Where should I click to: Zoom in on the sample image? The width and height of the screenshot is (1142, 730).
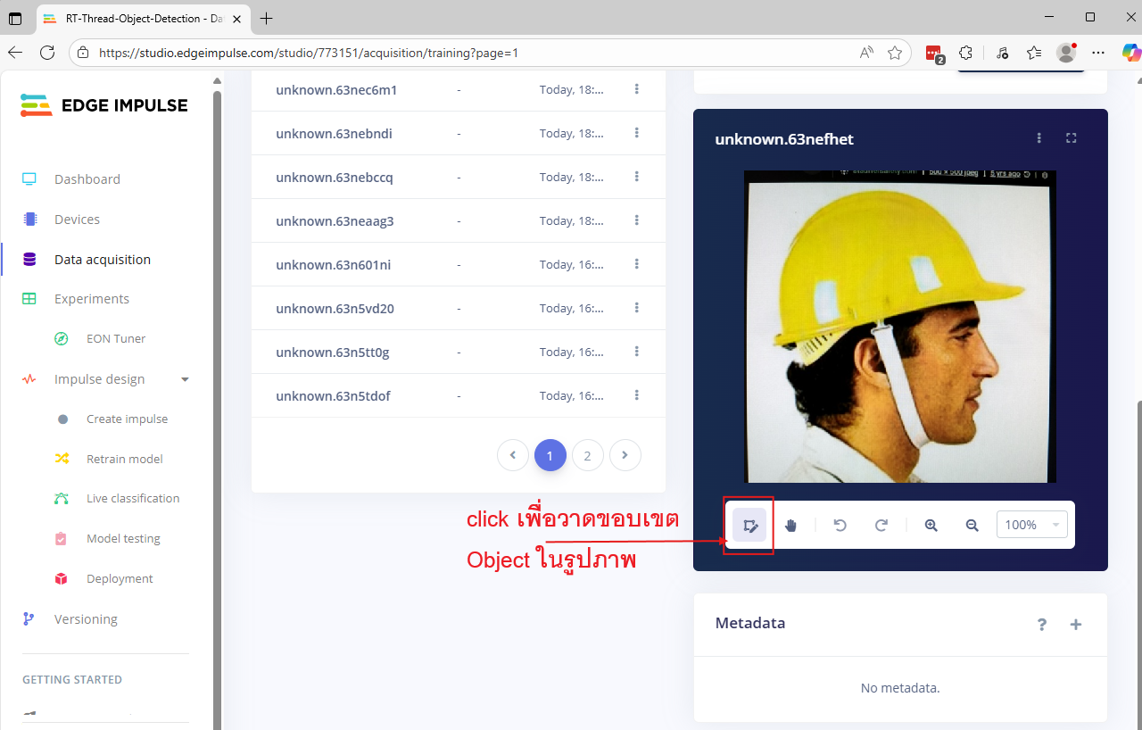click(x=931, y=526)
